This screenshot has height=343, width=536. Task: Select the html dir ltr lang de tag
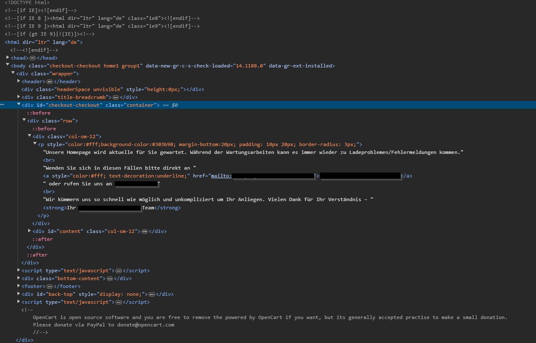pyautogui.click(x=44, y=42)
